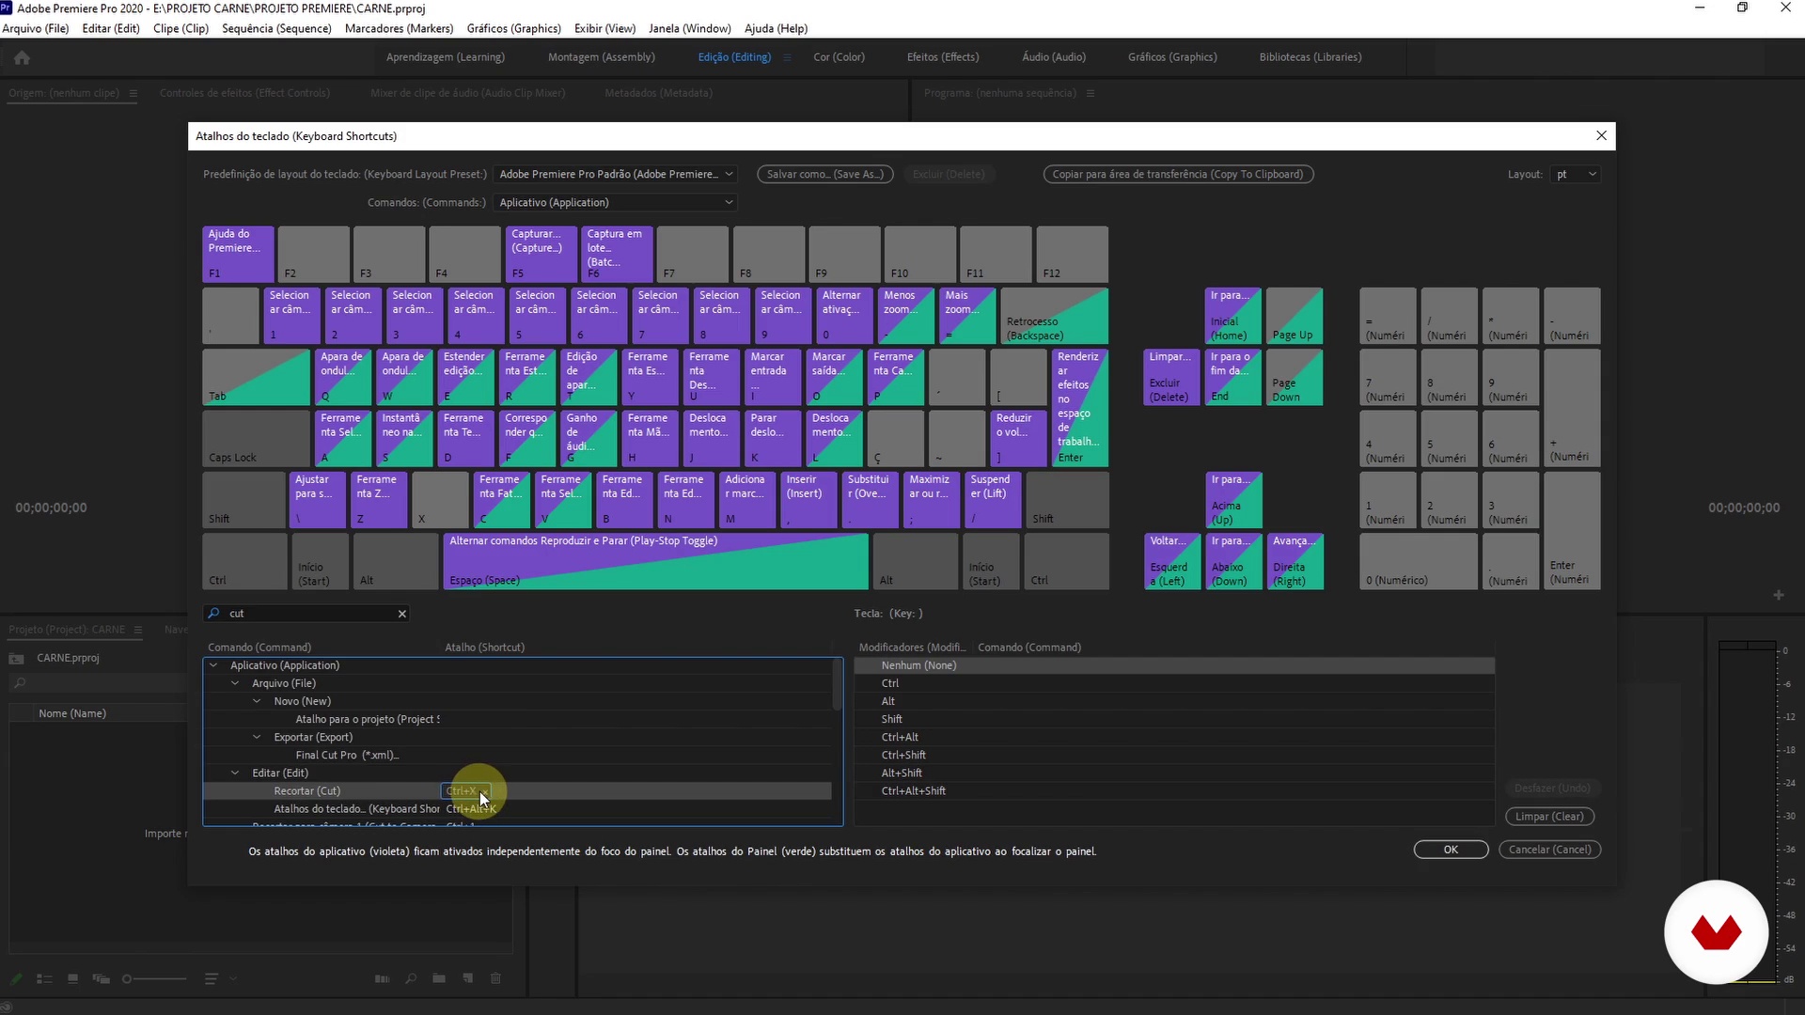
Task: Collapse the Exportar (Export) tree node
Action: pos(257,737)
